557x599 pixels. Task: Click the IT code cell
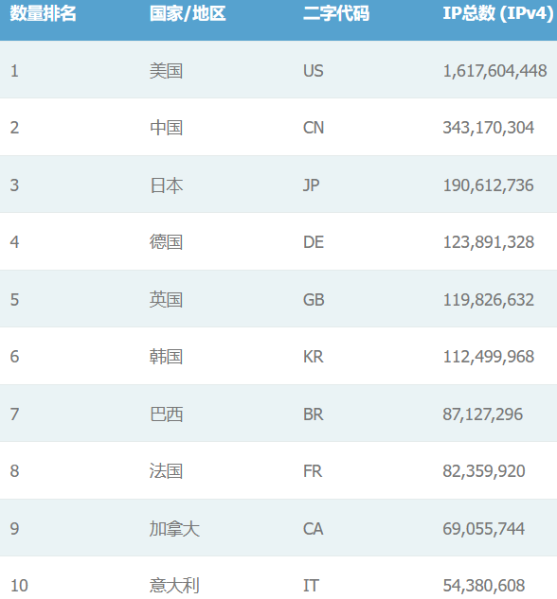click(x=311, y=586)
